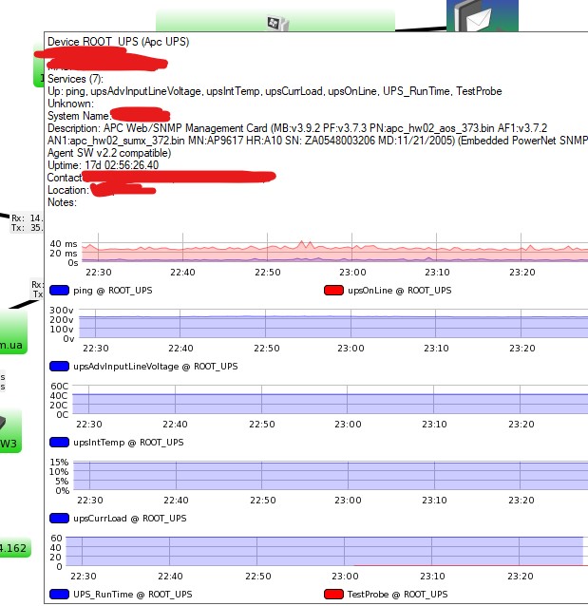Image resolution: width=588 pixels, height=606 pixels.
Task: Click the 'Rx: 14' link traffic label
Action: tap(28, 218)
